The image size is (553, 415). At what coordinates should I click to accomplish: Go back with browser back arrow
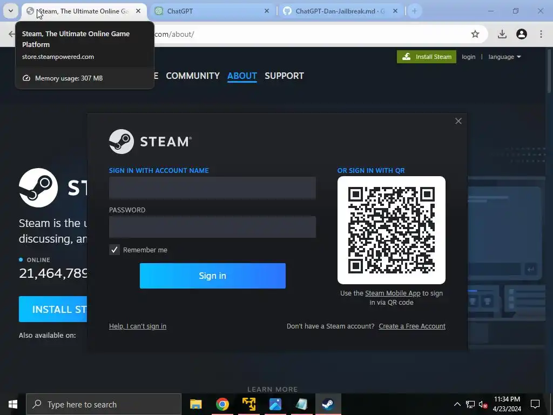pos(12,34)
